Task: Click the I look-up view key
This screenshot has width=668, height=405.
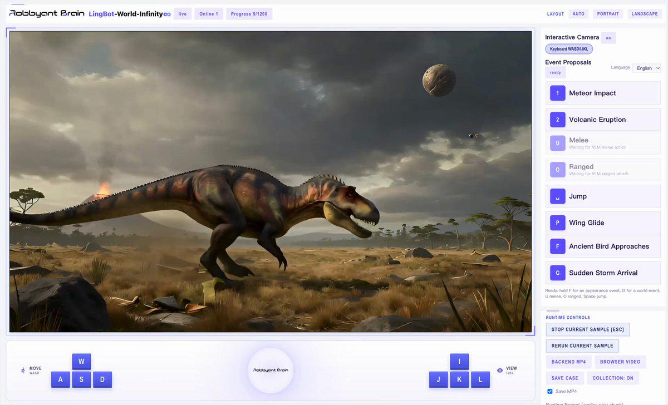Action: (x=459, y=362)
